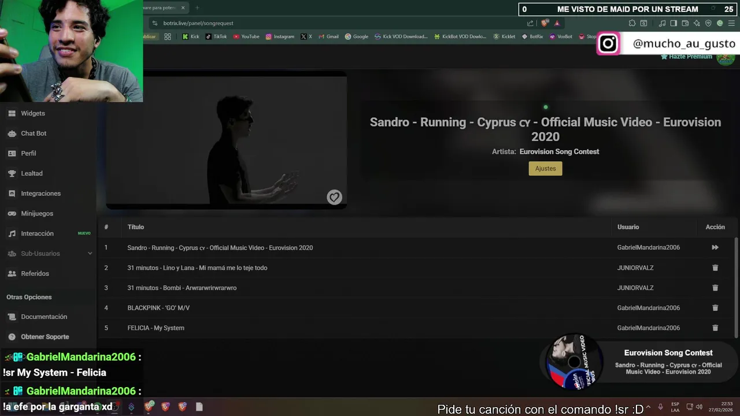Open Referidos in the sidebar

pyautogui.click(x=35, y=273)
